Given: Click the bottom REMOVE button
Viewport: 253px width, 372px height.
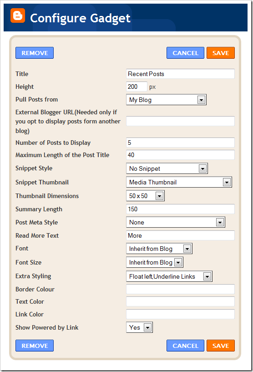Looking at the screenshot, I should coord(35,346).
